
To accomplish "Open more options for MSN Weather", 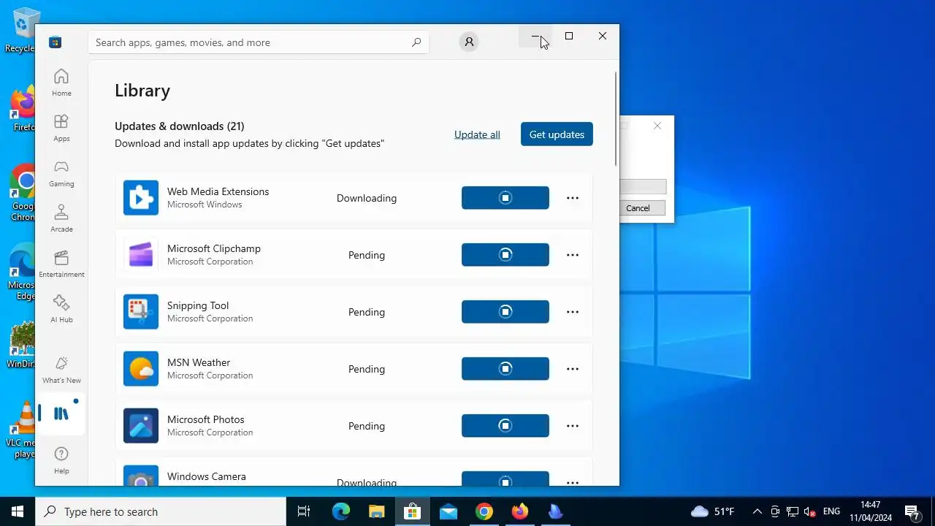I will [573, 369].
